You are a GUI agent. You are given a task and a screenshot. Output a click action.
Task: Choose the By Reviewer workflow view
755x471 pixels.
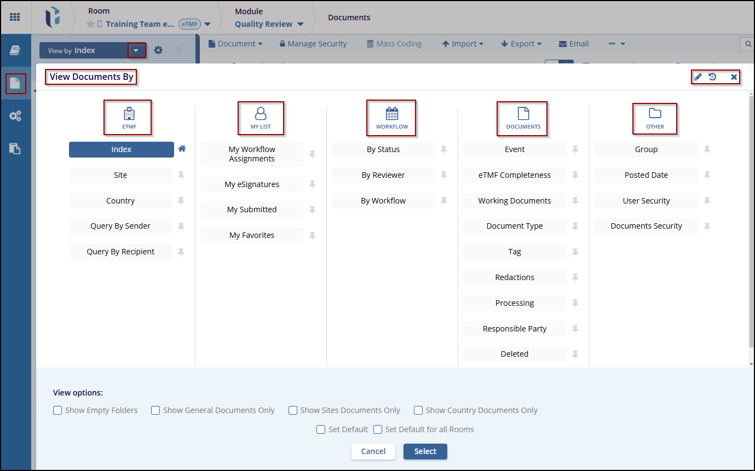383,175
